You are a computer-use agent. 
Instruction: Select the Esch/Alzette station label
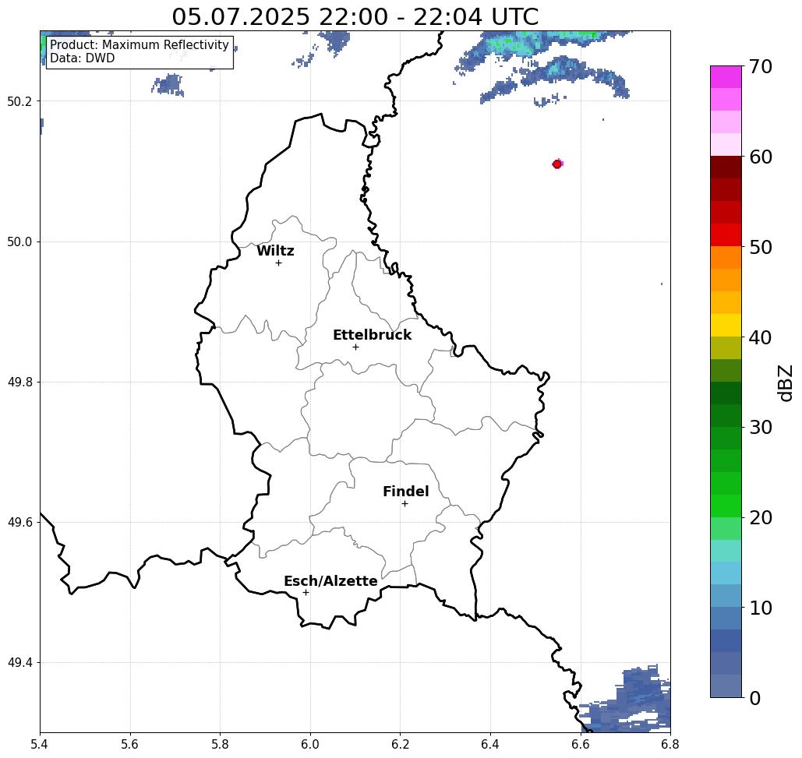click(x=330, y=581)
